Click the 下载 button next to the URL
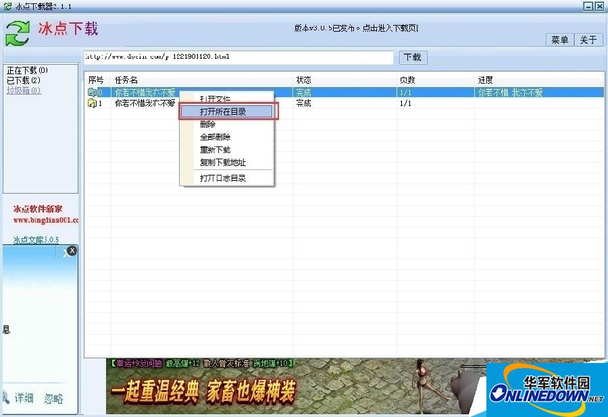 pyautogui.click(x=413, y=57)
